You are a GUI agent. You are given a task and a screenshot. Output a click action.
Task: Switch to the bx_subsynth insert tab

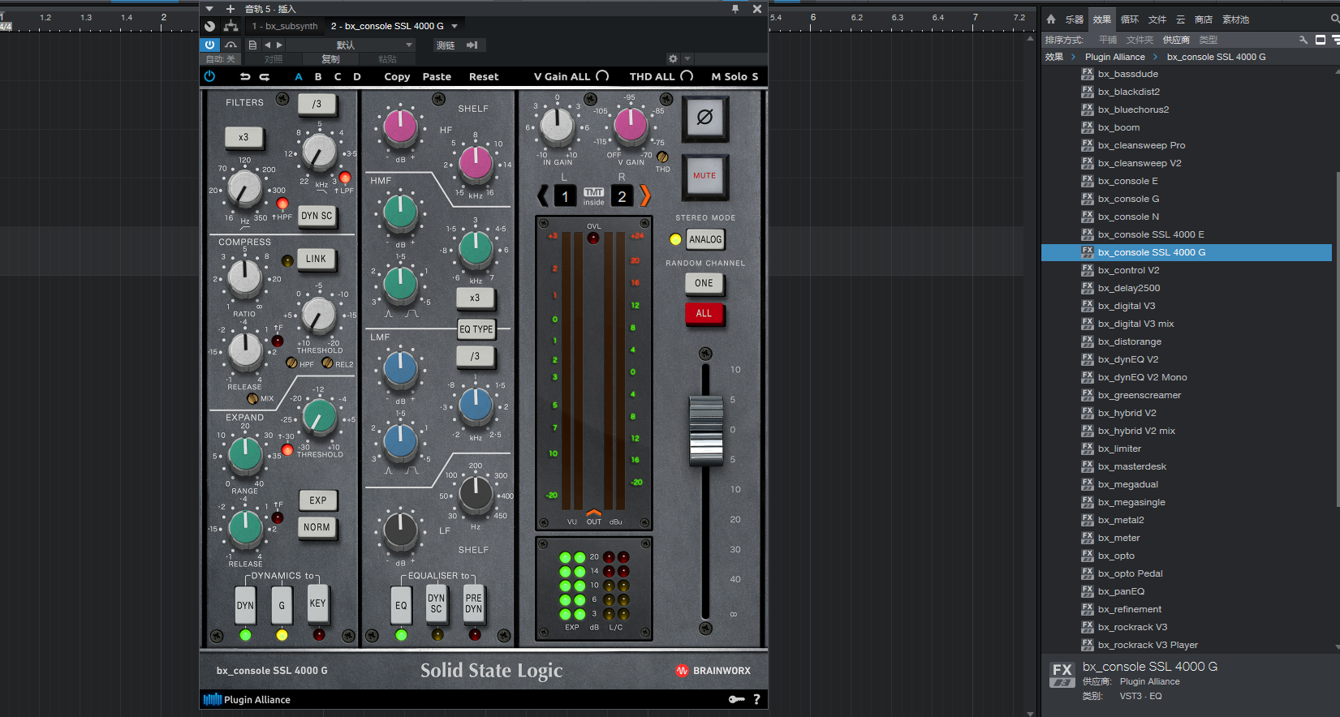(x=284, y=26)
